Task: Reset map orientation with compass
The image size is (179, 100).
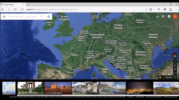Action: pyautogui.click(x=175, y=56)
